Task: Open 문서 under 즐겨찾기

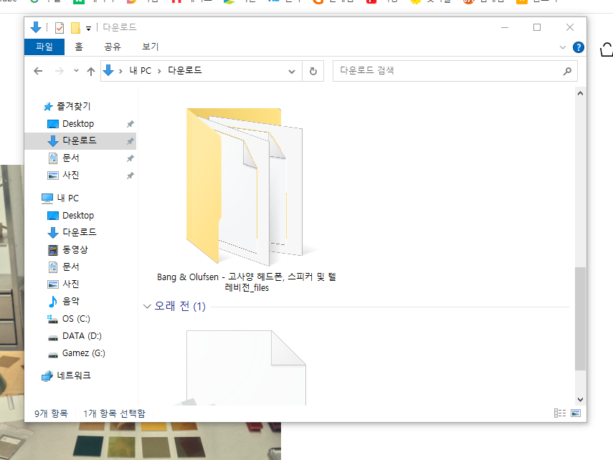Action: [x=71, y=158]
